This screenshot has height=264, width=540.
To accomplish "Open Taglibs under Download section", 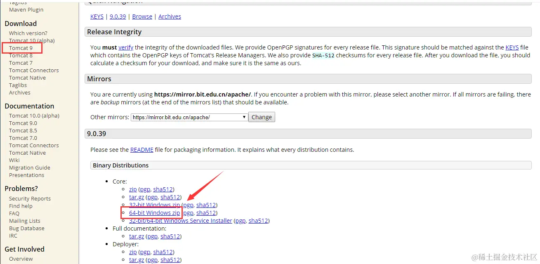I will [18, 85].
